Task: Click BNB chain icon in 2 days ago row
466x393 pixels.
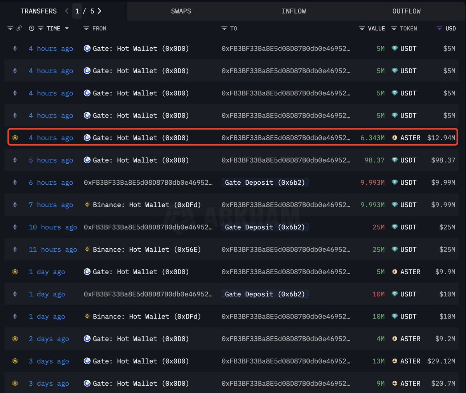Action: [15, 339]
